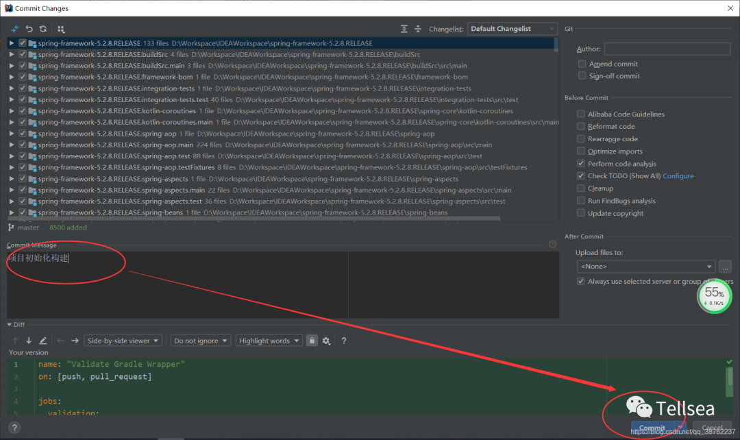Close the Commit Changes dialog
This screenshot has height=440, width=740.
pyautogui.click(x=730, y=8)
